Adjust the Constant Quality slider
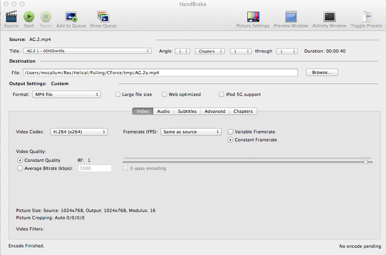386x255 pixels. point(366,161)
